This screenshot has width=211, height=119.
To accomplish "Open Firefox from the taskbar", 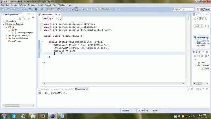I will click(43, 116).
